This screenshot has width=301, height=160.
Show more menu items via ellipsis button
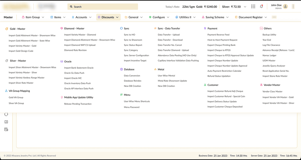274,17
